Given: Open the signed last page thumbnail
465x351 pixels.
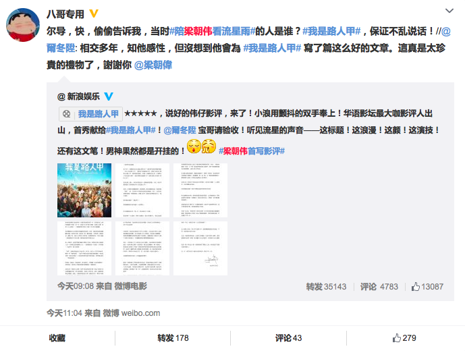Looking at the screenshot, I should click(x=200, y=248).
